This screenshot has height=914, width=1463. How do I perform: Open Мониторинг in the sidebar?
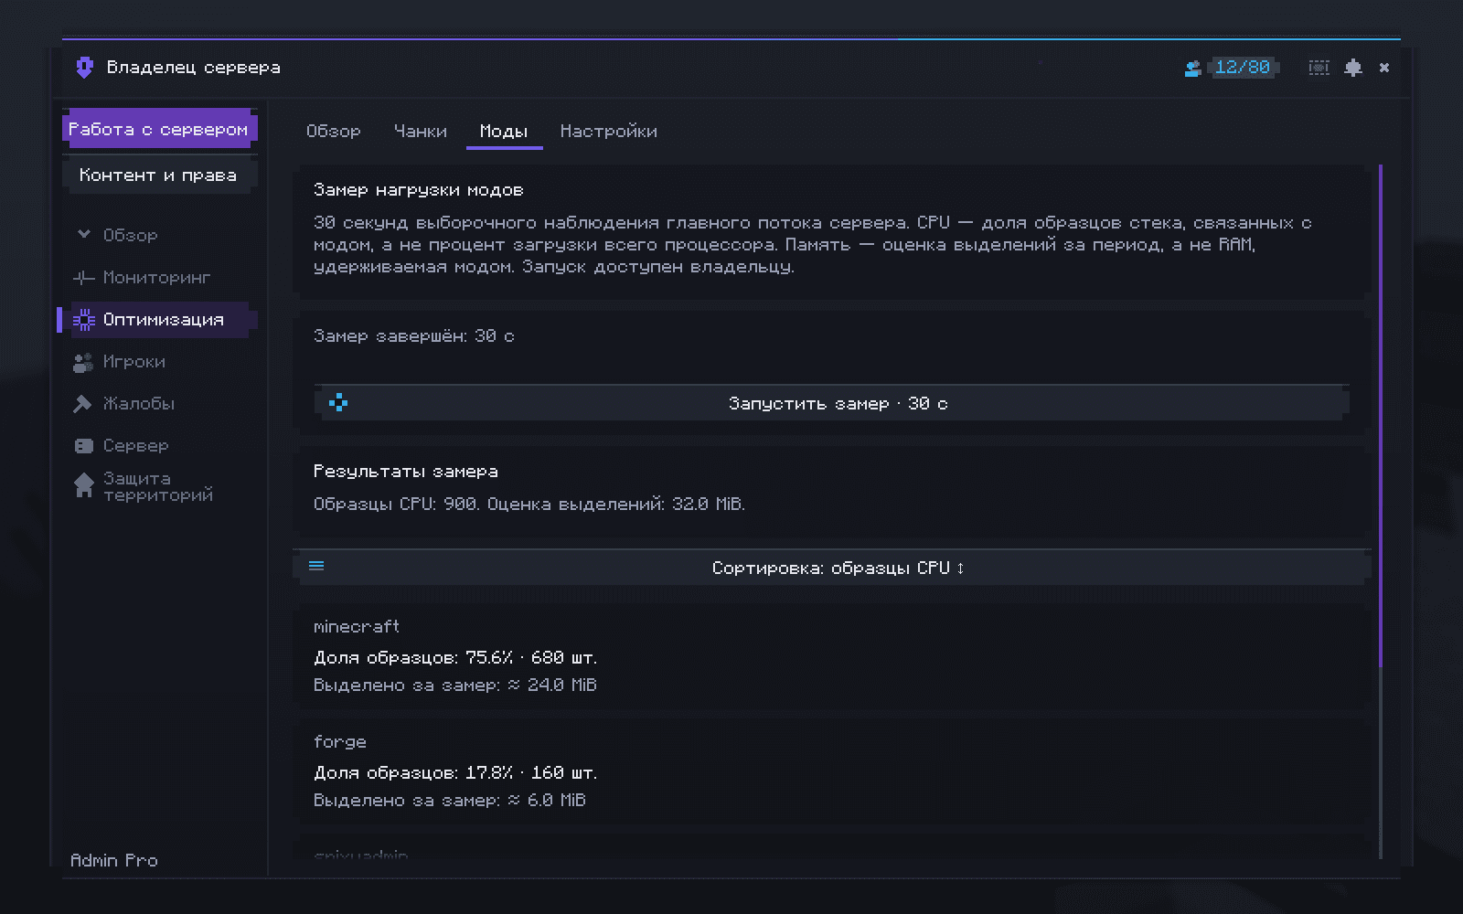(156, 278)
